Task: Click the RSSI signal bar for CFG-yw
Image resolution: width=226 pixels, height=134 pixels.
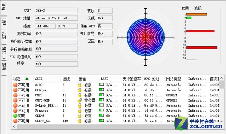Action: point(101,90)
